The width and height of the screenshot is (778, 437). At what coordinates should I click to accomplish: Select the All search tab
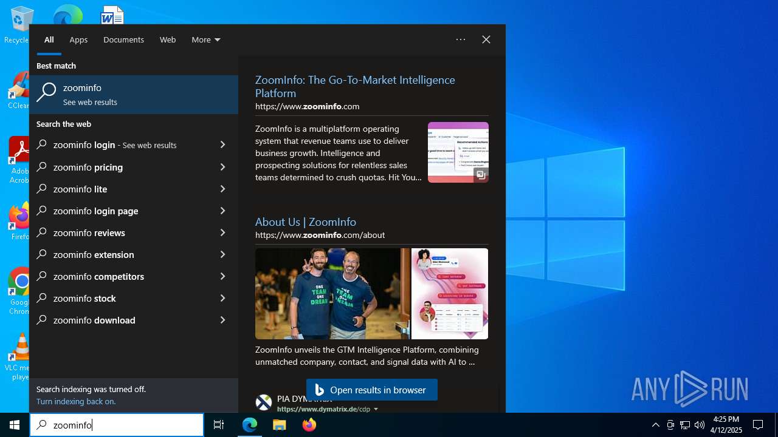[49, 39]
